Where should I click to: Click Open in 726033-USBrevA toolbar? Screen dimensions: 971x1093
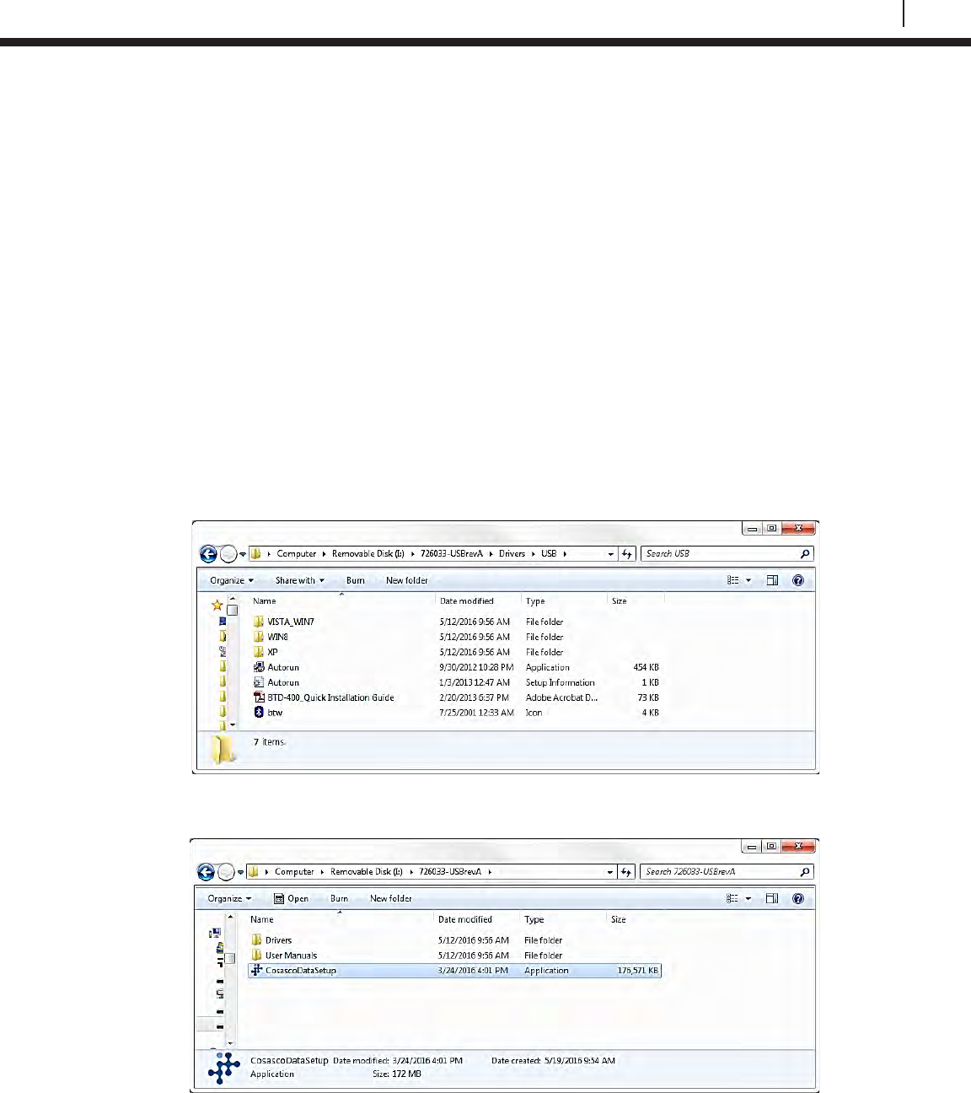(292, 898)
